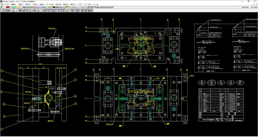Open the 作図(P) drawing menu
The width and height of the screenshot is (258, 137).
pos(20,4)
